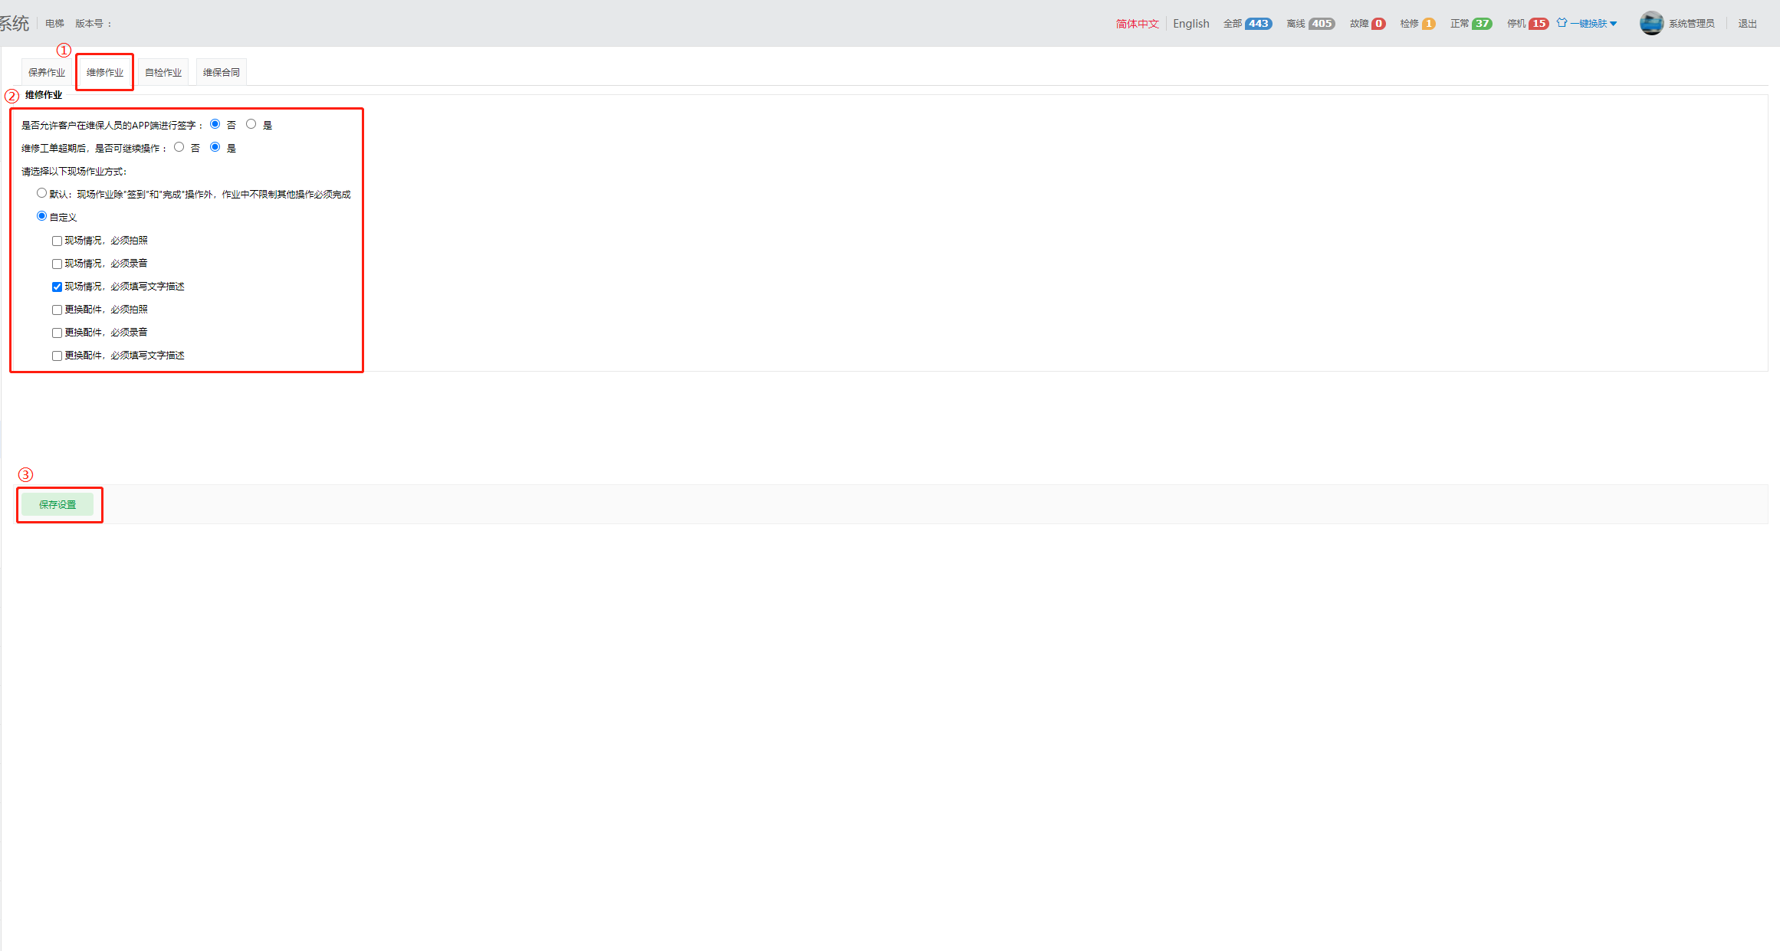Click the green 37 normal badge
The width and height of the screenshot is (1780, 951).
point(1483,24)
